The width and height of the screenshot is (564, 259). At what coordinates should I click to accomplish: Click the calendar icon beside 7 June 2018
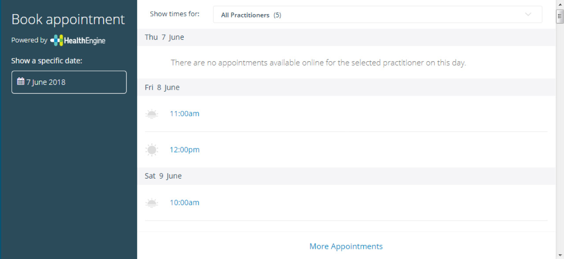pos(21,81)
